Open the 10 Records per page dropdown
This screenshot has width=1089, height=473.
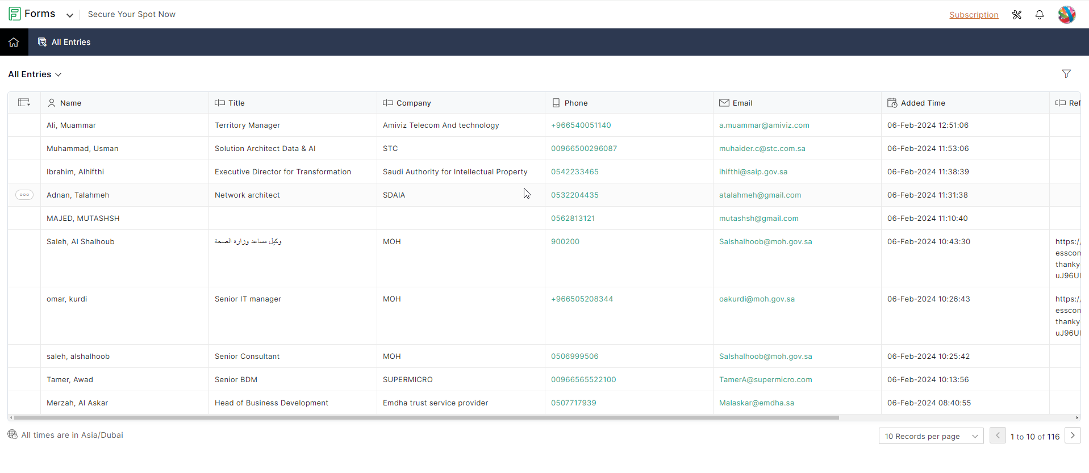931,436
